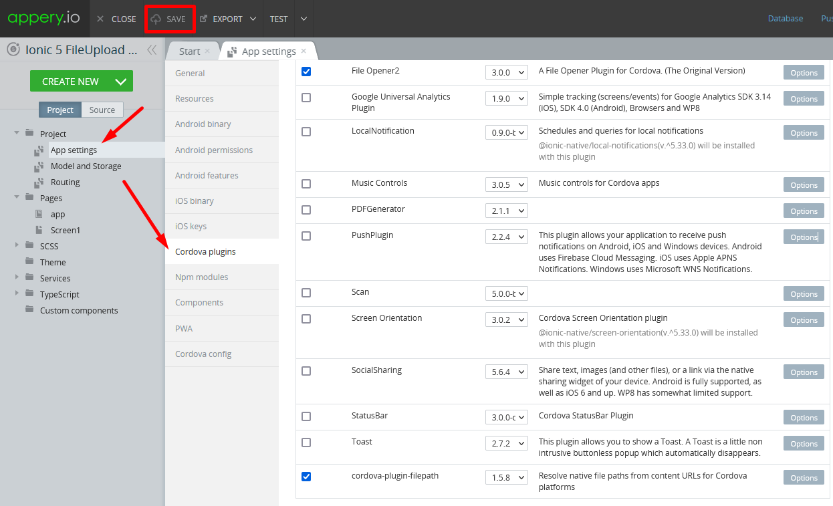Expand the SCSS folder
Screen dimensions: 833x506
(17, 245)
